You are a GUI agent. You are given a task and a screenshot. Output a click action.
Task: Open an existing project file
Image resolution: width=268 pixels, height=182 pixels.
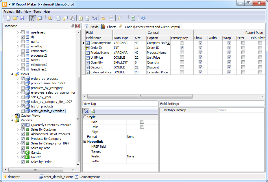(x=16, y=18)
